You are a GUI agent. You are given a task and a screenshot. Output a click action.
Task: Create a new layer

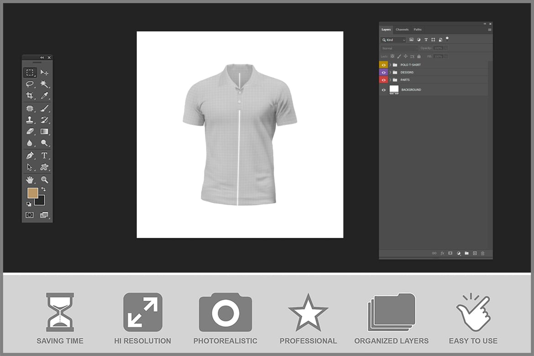475,253
